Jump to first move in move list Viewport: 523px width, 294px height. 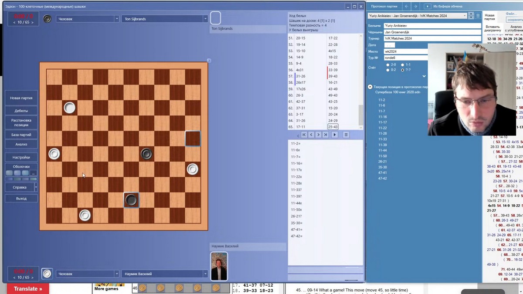(304, 135)
